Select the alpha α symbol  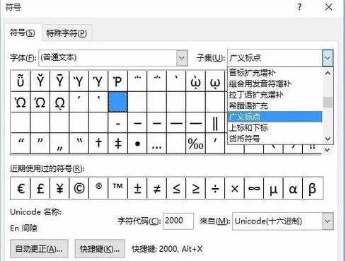coord(293,188)
